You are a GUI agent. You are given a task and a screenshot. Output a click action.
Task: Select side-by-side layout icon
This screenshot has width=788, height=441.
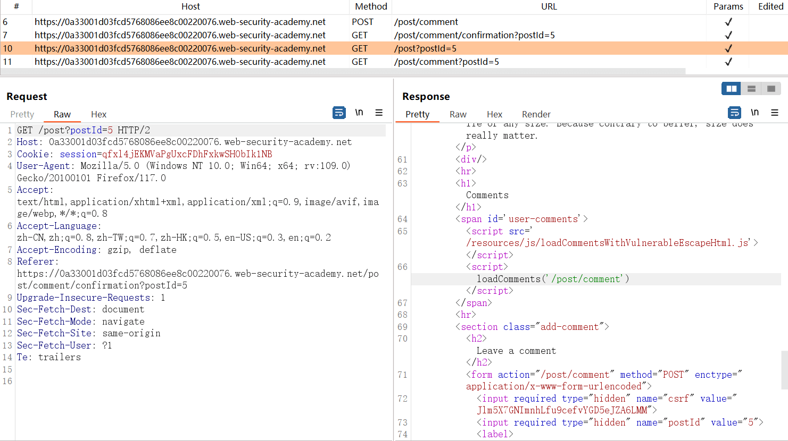tap(731, 89)
